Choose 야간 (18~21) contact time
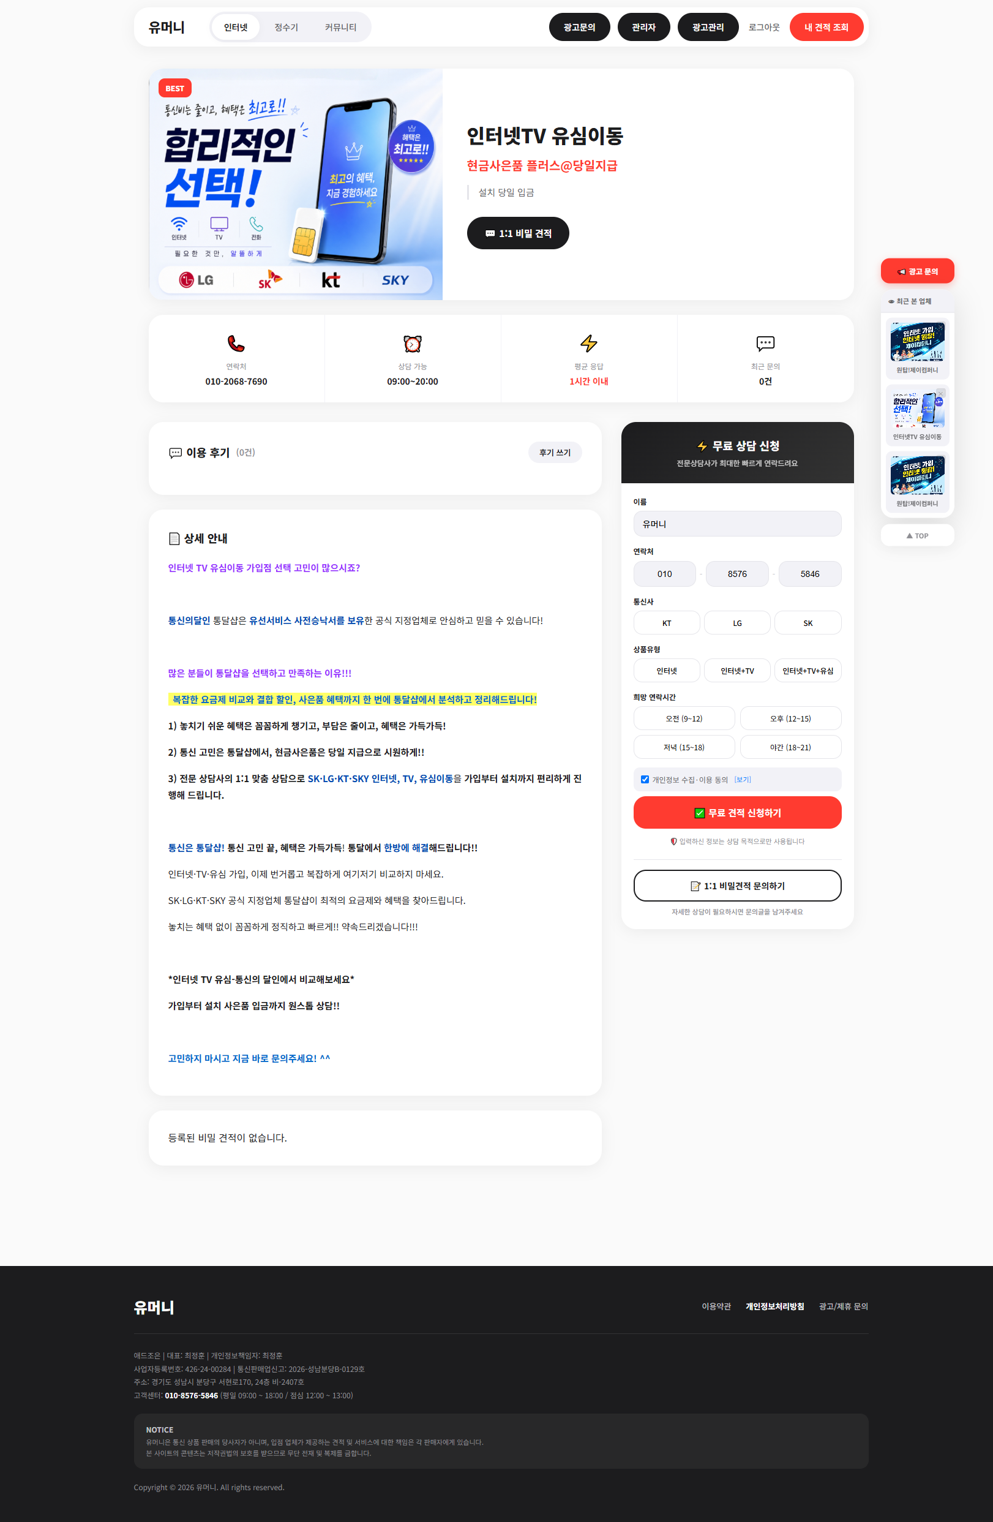This screenshot has width=993, height=1522. click(791, 747)
